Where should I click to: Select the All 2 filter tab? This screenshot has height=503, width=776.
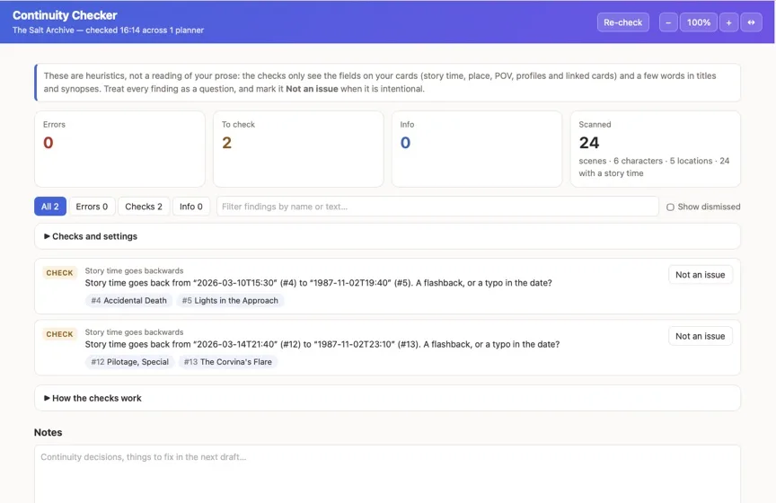(x=50, y=207)
